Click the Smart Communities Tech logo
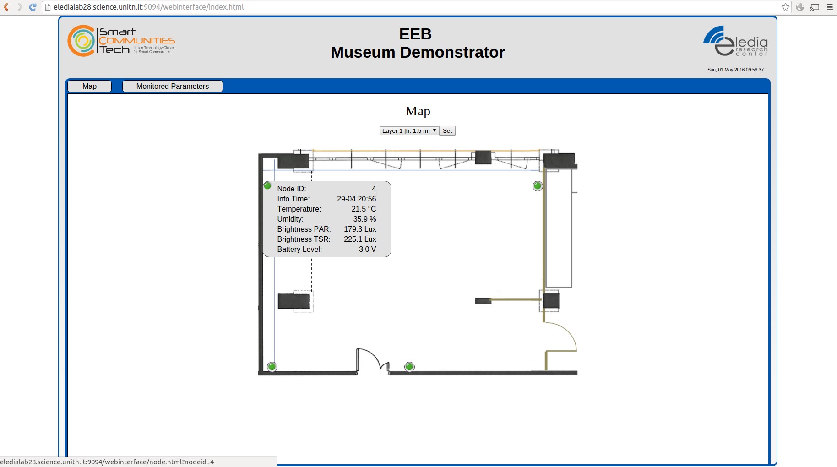837x467 pixels. click(x=121, y=41)
